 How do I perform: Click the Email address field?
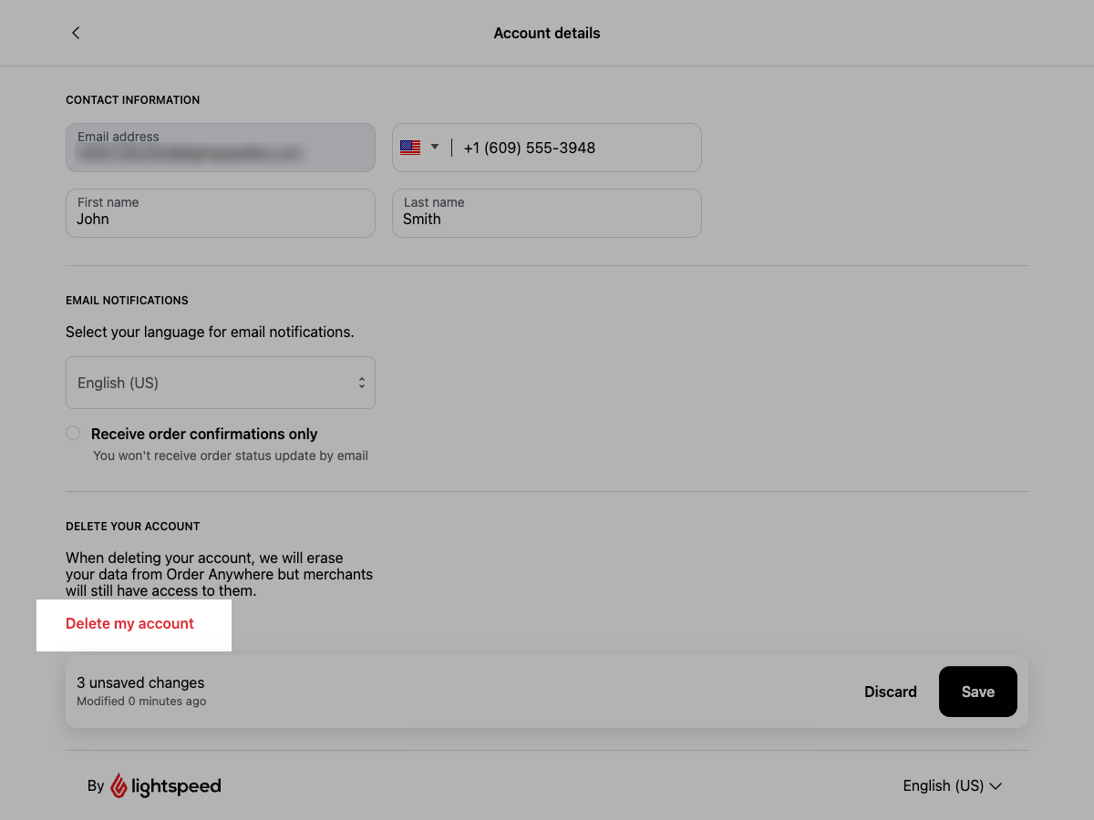(220, 148)
